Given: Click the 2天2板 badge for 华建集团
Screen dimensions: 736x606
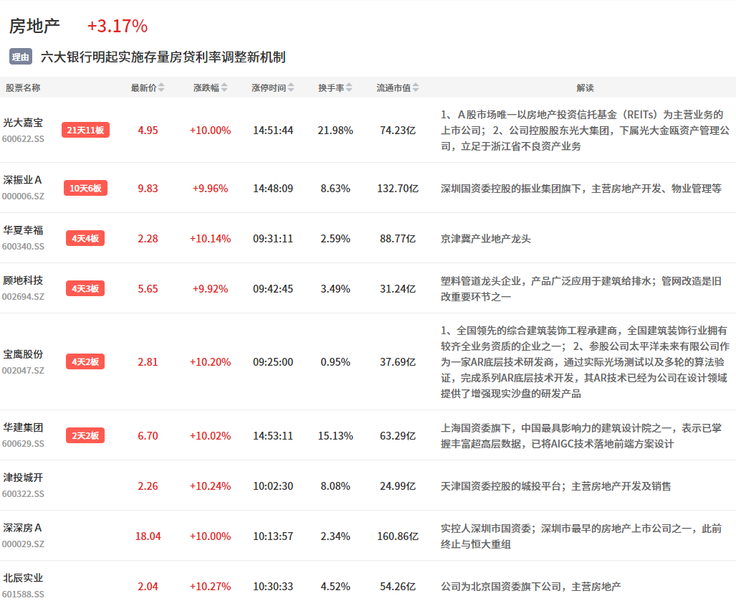Looking at the screenshot, I should click(x=85, y=435).
